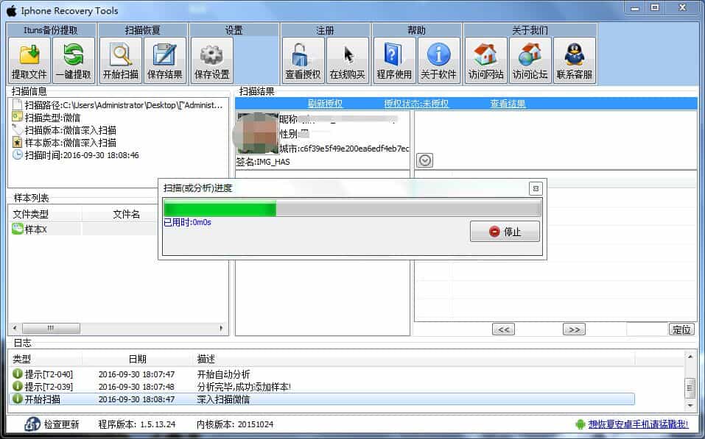705x439 pixels.
Task: Click the profile avatar thumbnail
Action: [257, 134]
